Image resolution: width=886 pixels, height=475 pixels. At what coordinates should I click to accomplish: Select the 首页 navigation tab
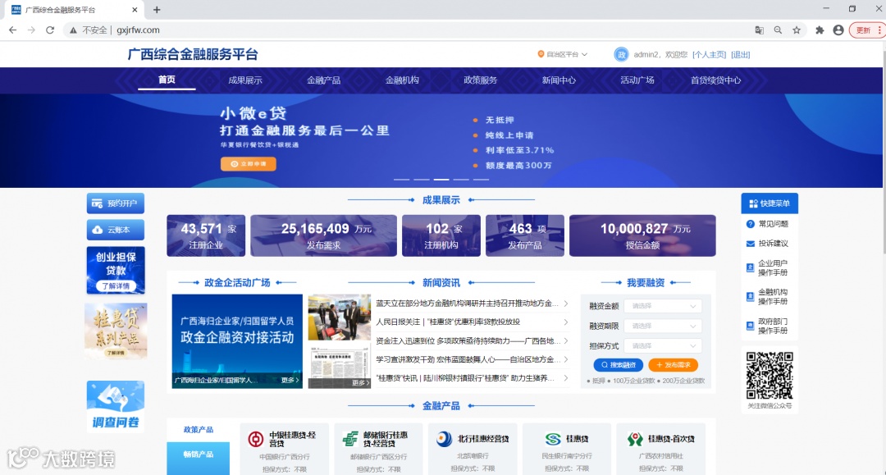pyautogui.click(x=167, y=80)
